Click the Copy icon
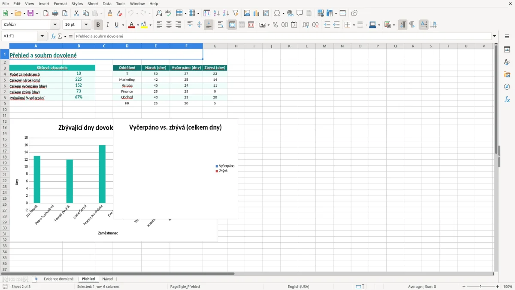515x290 pixels. point(86,13)
